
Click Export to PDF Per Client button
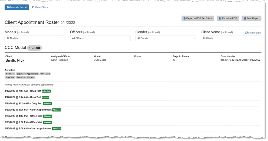(x=198, y=19)
